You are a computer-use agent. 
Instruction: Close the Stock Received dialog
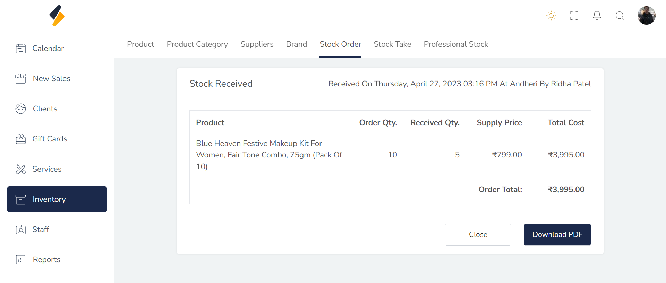(478, 234)
